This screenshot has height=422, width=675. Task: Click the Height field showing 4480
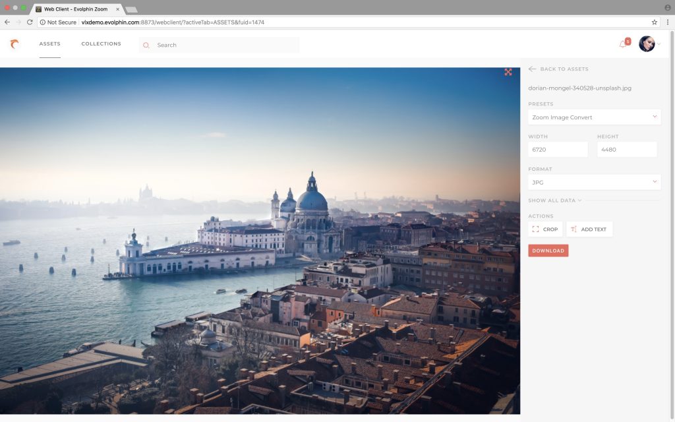626,149
